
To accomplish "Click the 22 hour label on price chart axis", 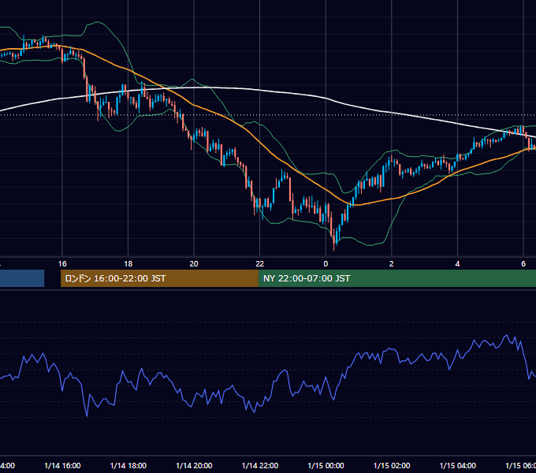I will tap(260, 264).
